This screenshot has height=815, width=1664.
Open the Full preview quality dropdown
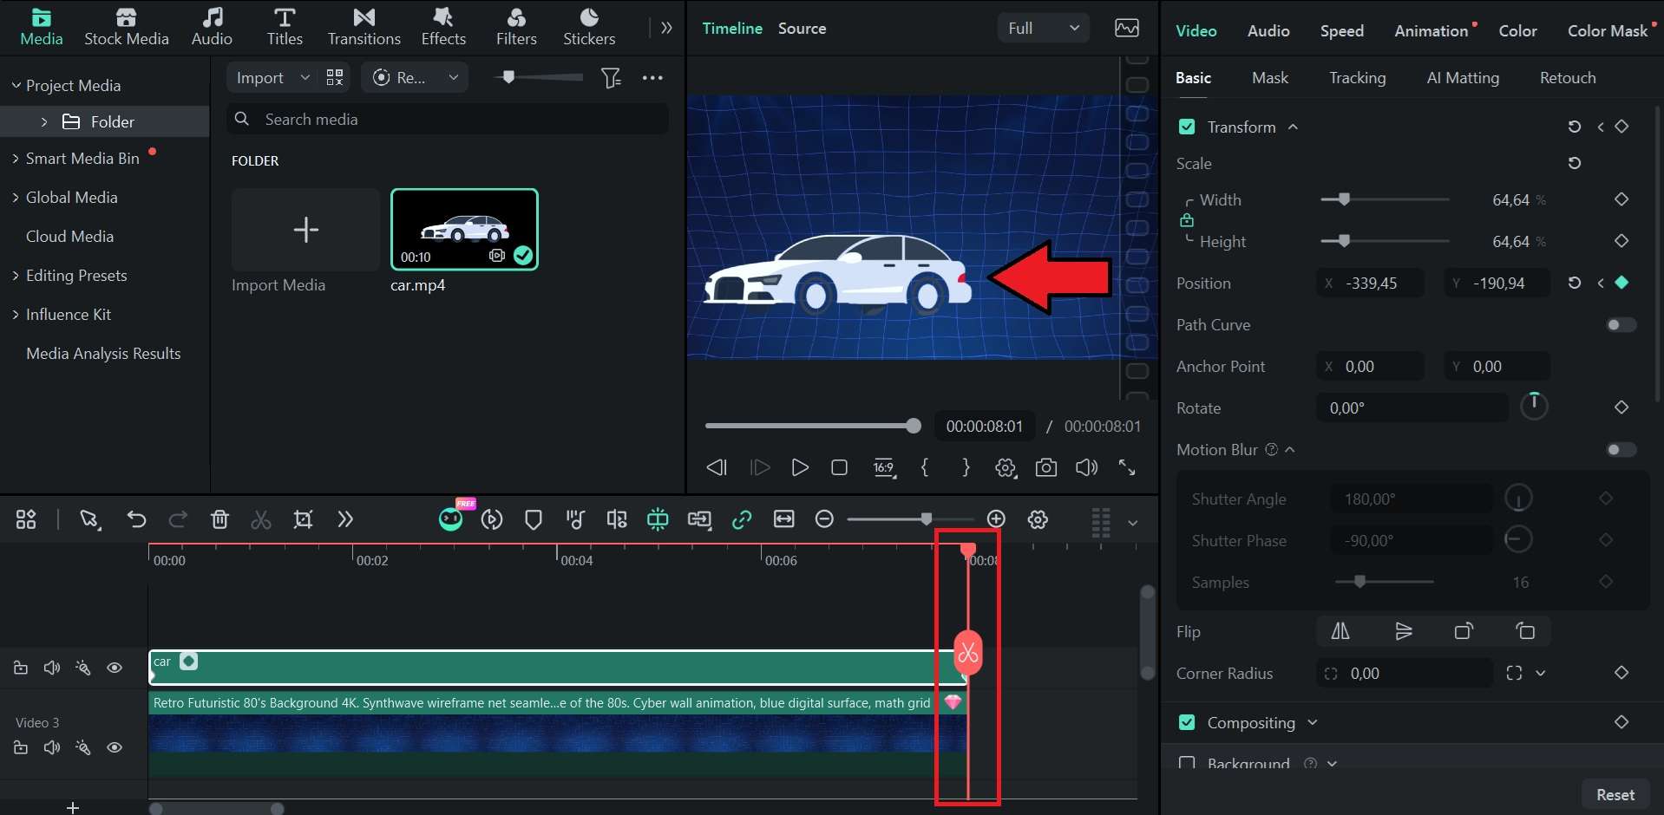1044,28
